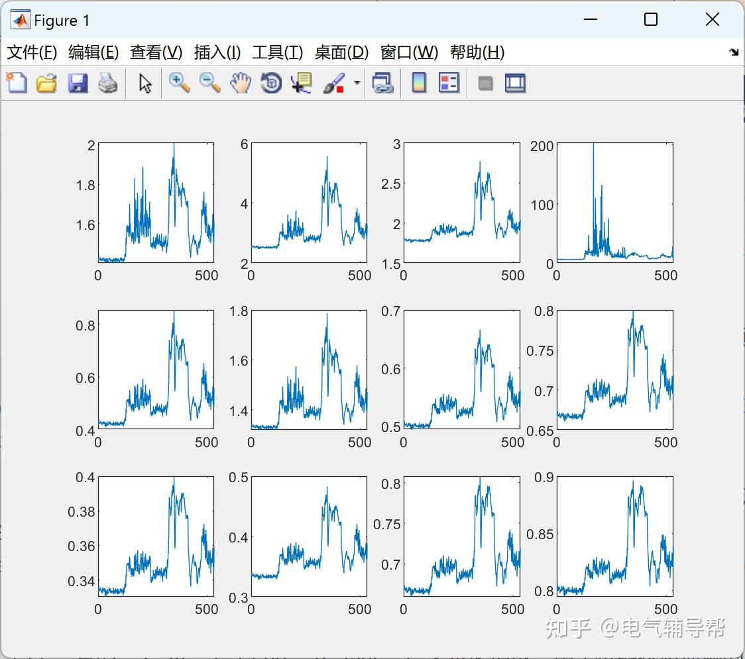
Task: Click Show Plot Tools and Dock Figure
Action: coord(515,83)
